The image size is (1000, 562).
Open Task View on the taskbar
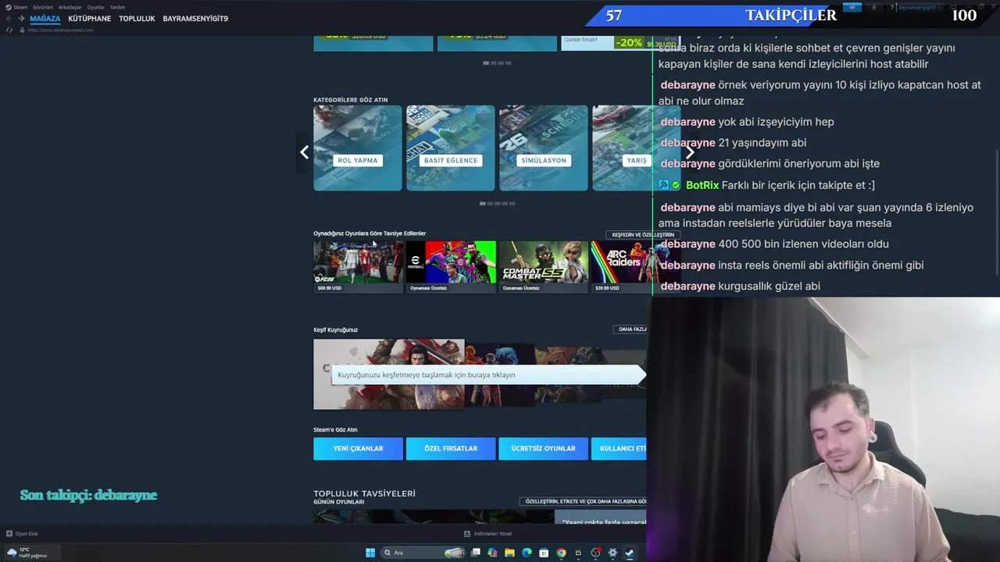coord(475,553)
